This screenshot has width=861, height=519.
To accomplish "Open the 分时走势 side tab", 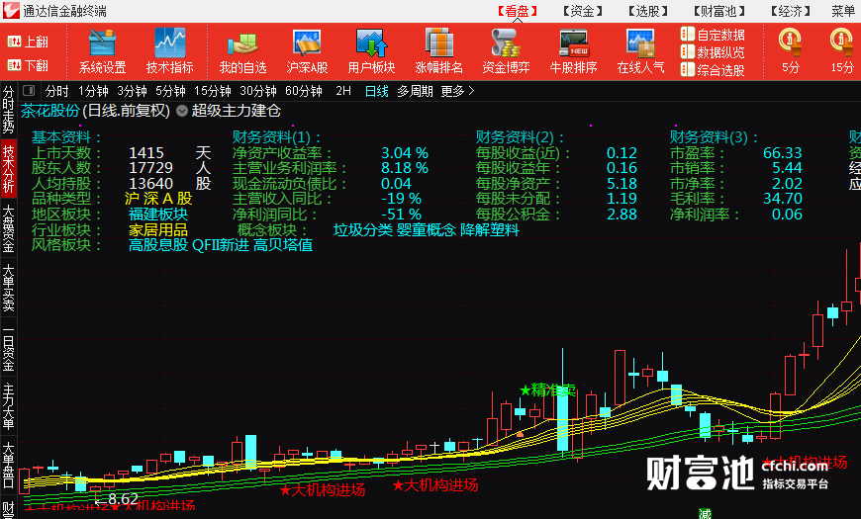I will 8,109.
